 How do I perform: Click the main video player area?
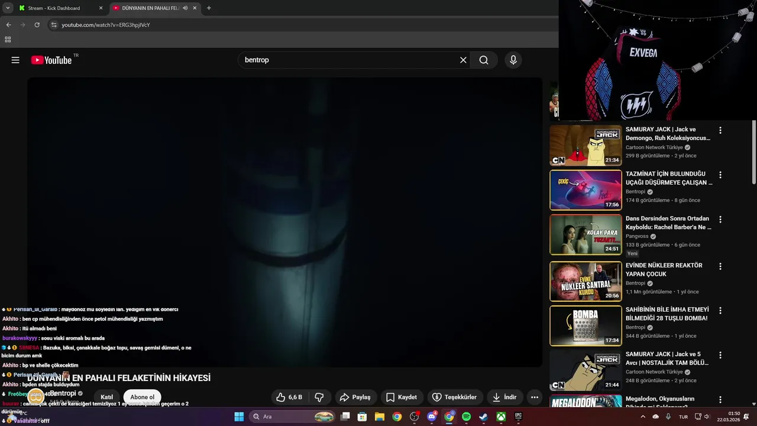tap(284, 222)
